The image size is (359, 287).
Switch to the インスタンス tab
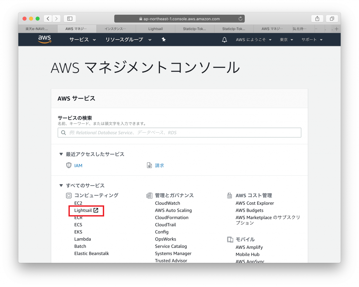coord(115,29)
